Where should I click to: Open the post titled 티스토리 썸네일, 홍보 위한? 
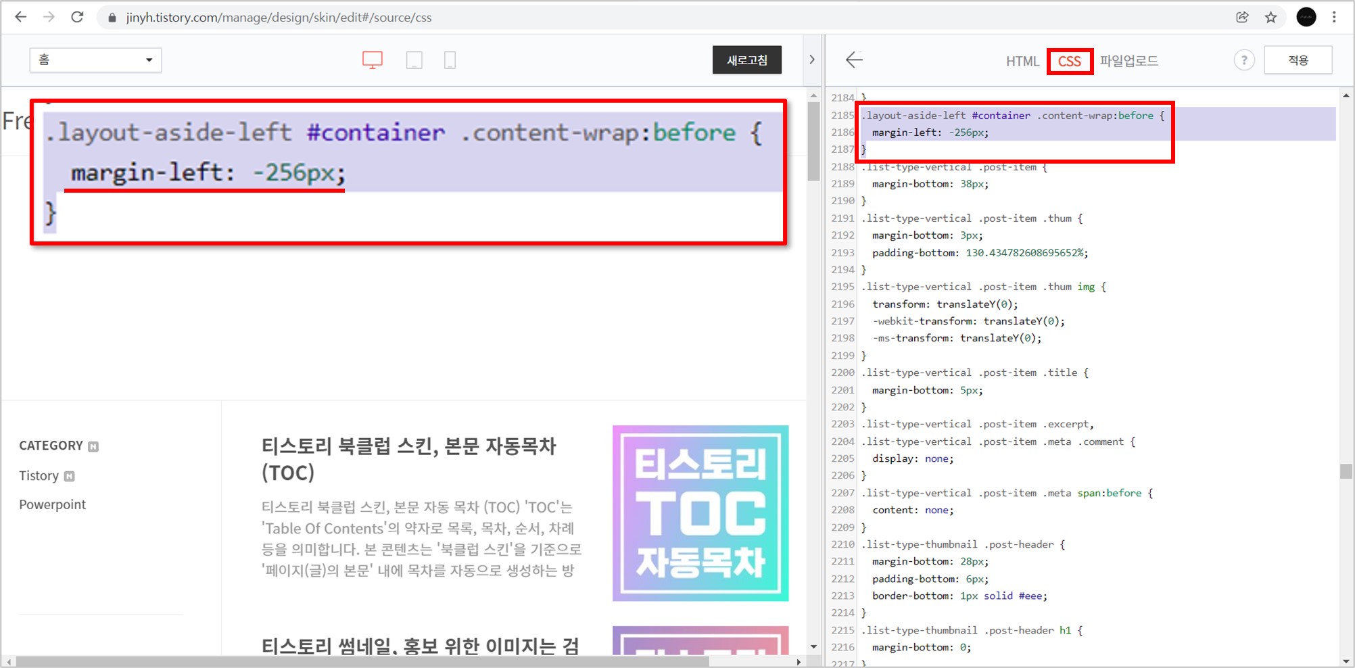point(420,646)
